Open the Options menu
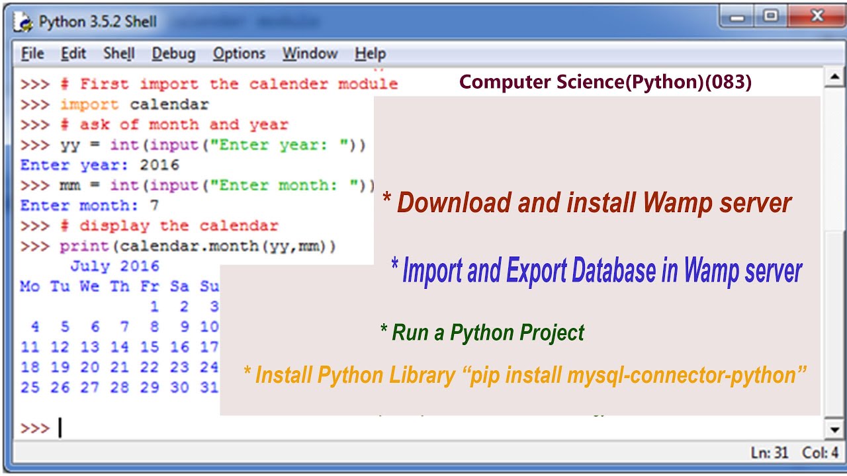The image size is (847, 476). [239, 54]
